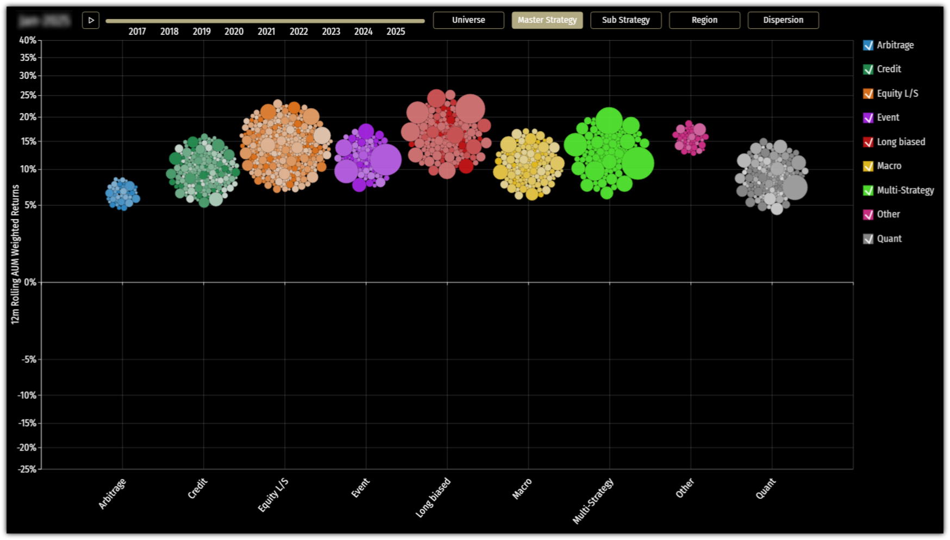Screen dimensions: 950x540
Task: Click the timeline slider bar
Action: coord(265,21)
